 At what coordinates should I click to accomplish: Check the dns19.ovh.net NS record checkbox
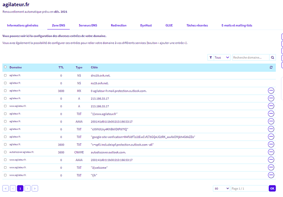[5, 75]
